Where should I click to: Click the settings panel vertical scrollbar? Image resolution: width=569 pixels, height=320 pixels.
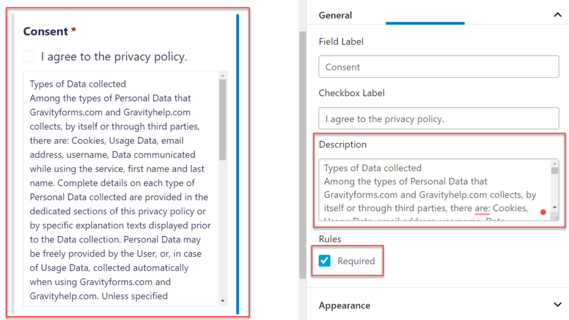(x=303, y=154)
